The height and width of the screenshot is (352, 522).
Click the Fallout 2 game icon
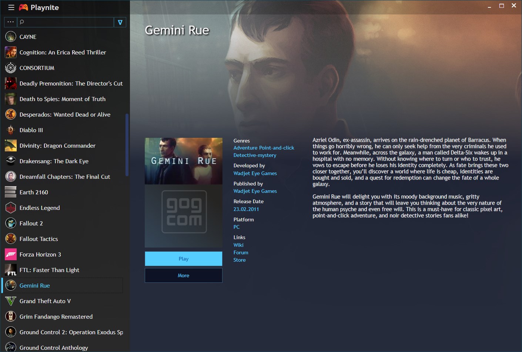(10, 223)
